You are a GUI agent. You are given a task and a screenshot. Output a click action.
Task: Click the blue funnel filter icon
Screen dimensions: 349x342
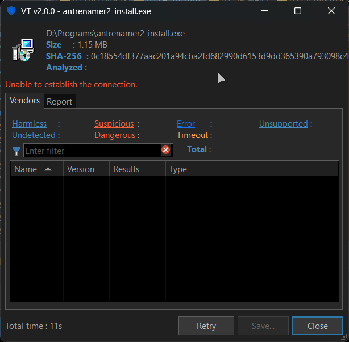(x=16, y=151)
